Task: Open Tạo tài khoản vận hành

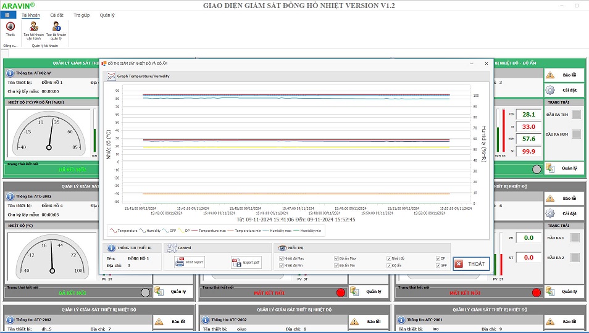Action: [34, 27]
